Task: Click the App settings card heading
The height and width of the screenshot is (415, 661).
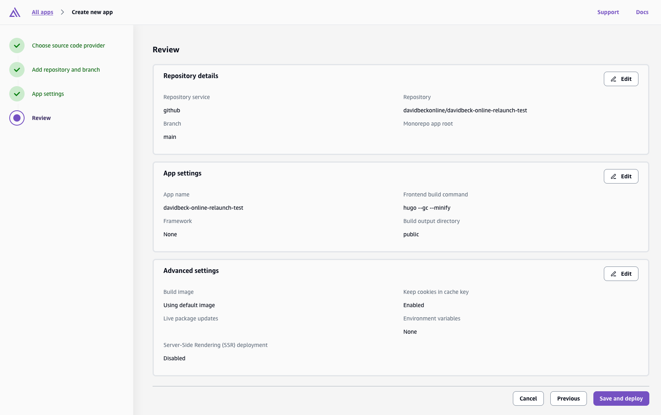Action: tap(182, 173)
